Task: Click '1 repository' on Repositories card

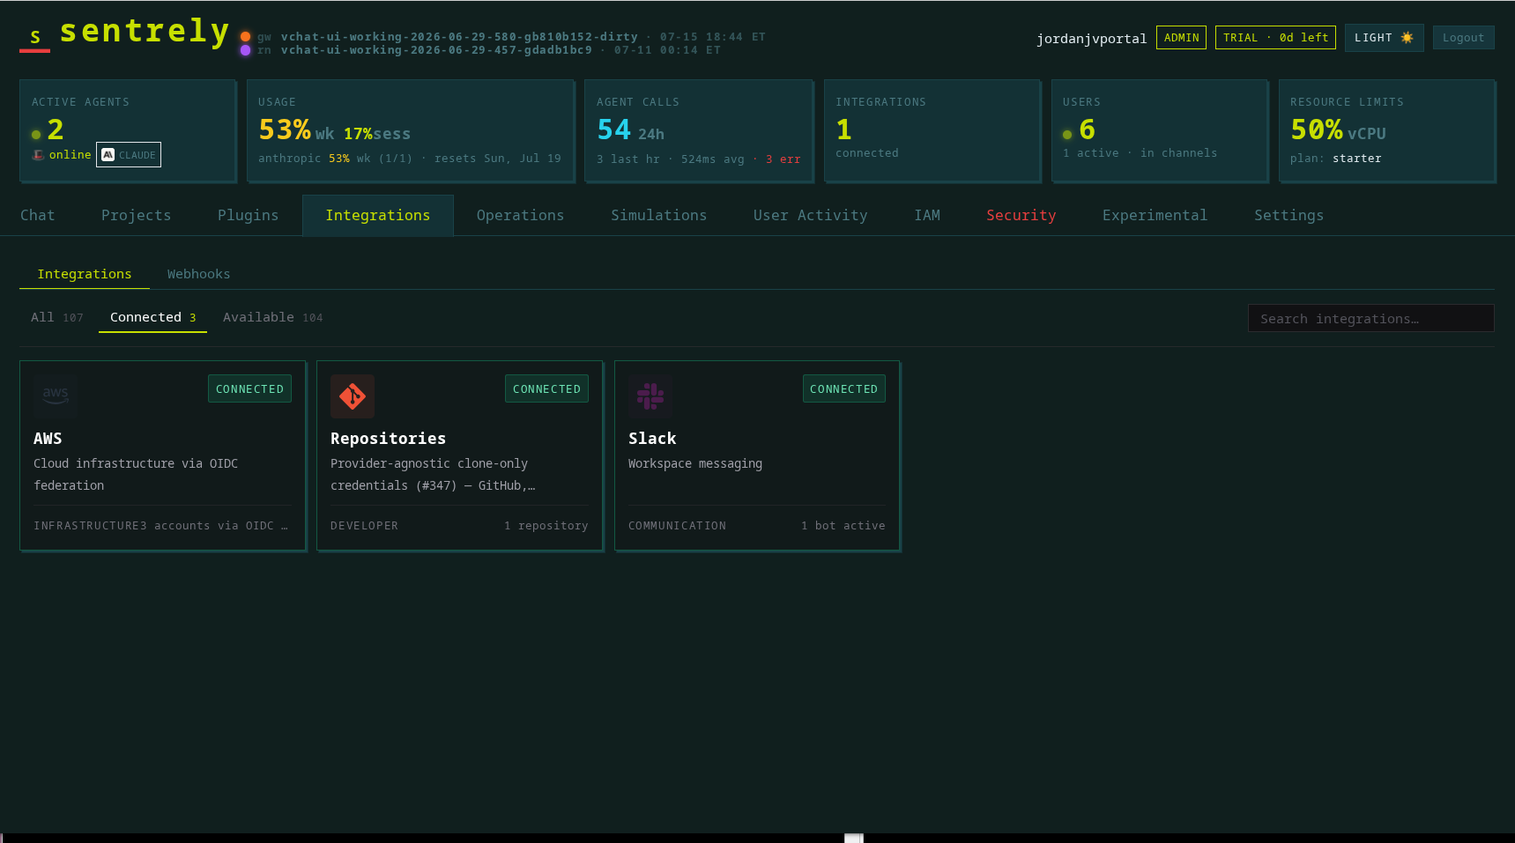Action: (546, 526)
